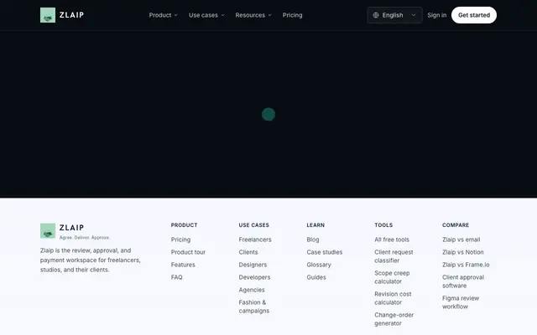Open the All free tools link
The width and height of the screenshot is (537, 335).
(x=392, y=240)
